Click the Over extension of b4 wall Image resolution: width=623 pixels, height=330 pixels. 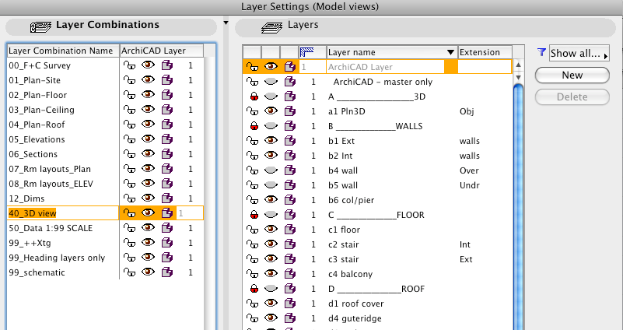(469, 170)
